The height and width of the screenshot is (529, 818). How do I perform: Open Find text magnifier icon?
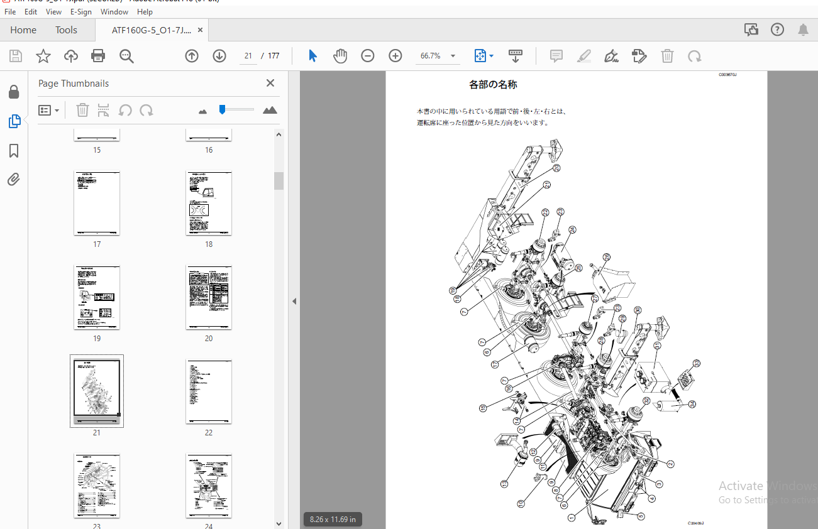tap(126, 56)
